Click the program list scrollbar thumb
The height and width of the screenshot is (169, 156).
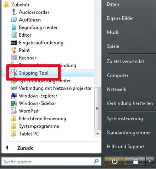tap(97, 109)
